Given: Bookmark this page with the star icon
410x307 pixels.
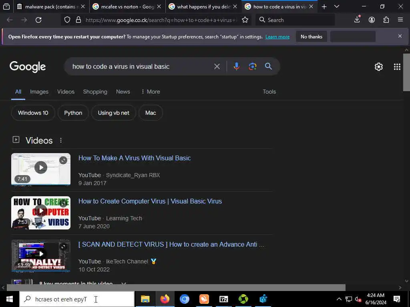Looking at the screenshot, I should point(245,20).
